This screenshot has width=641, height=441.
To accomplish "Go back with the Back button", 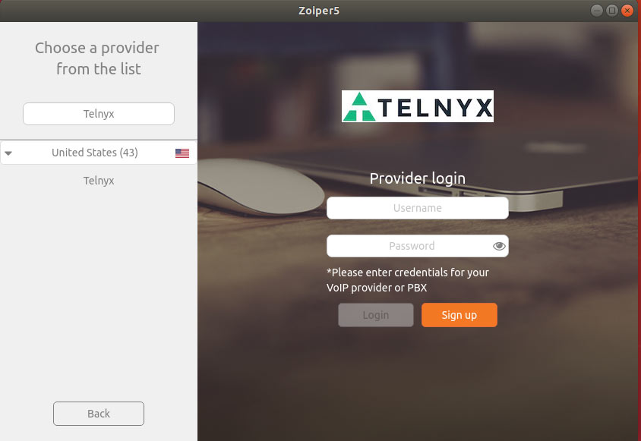I will pyautogui.click(x=99, y=414).
